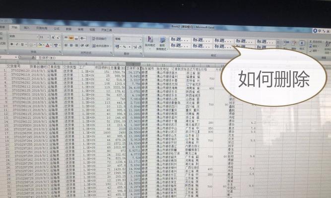Apply underline formatting
The height and width of the screenshot is (198, 331).
pyautogui.click(x=22, y=45)
